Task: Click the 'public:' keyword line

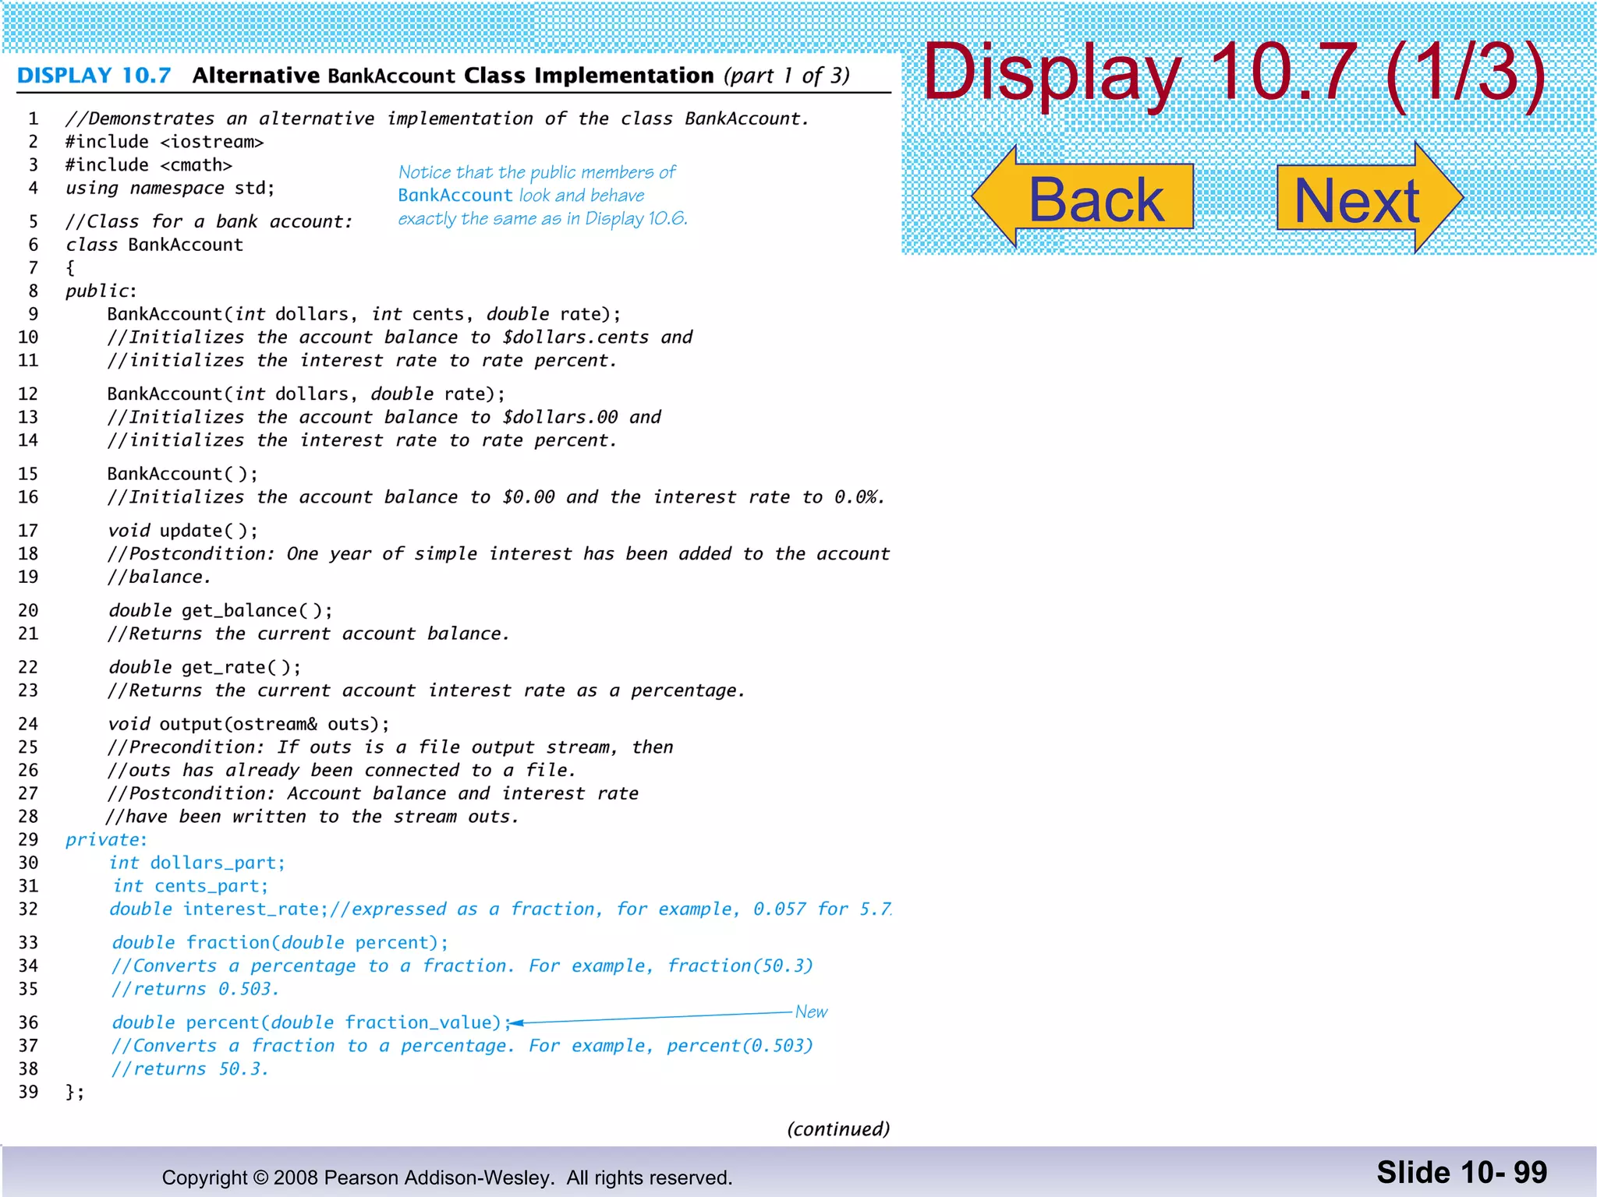Action: (x=101, y=291)
